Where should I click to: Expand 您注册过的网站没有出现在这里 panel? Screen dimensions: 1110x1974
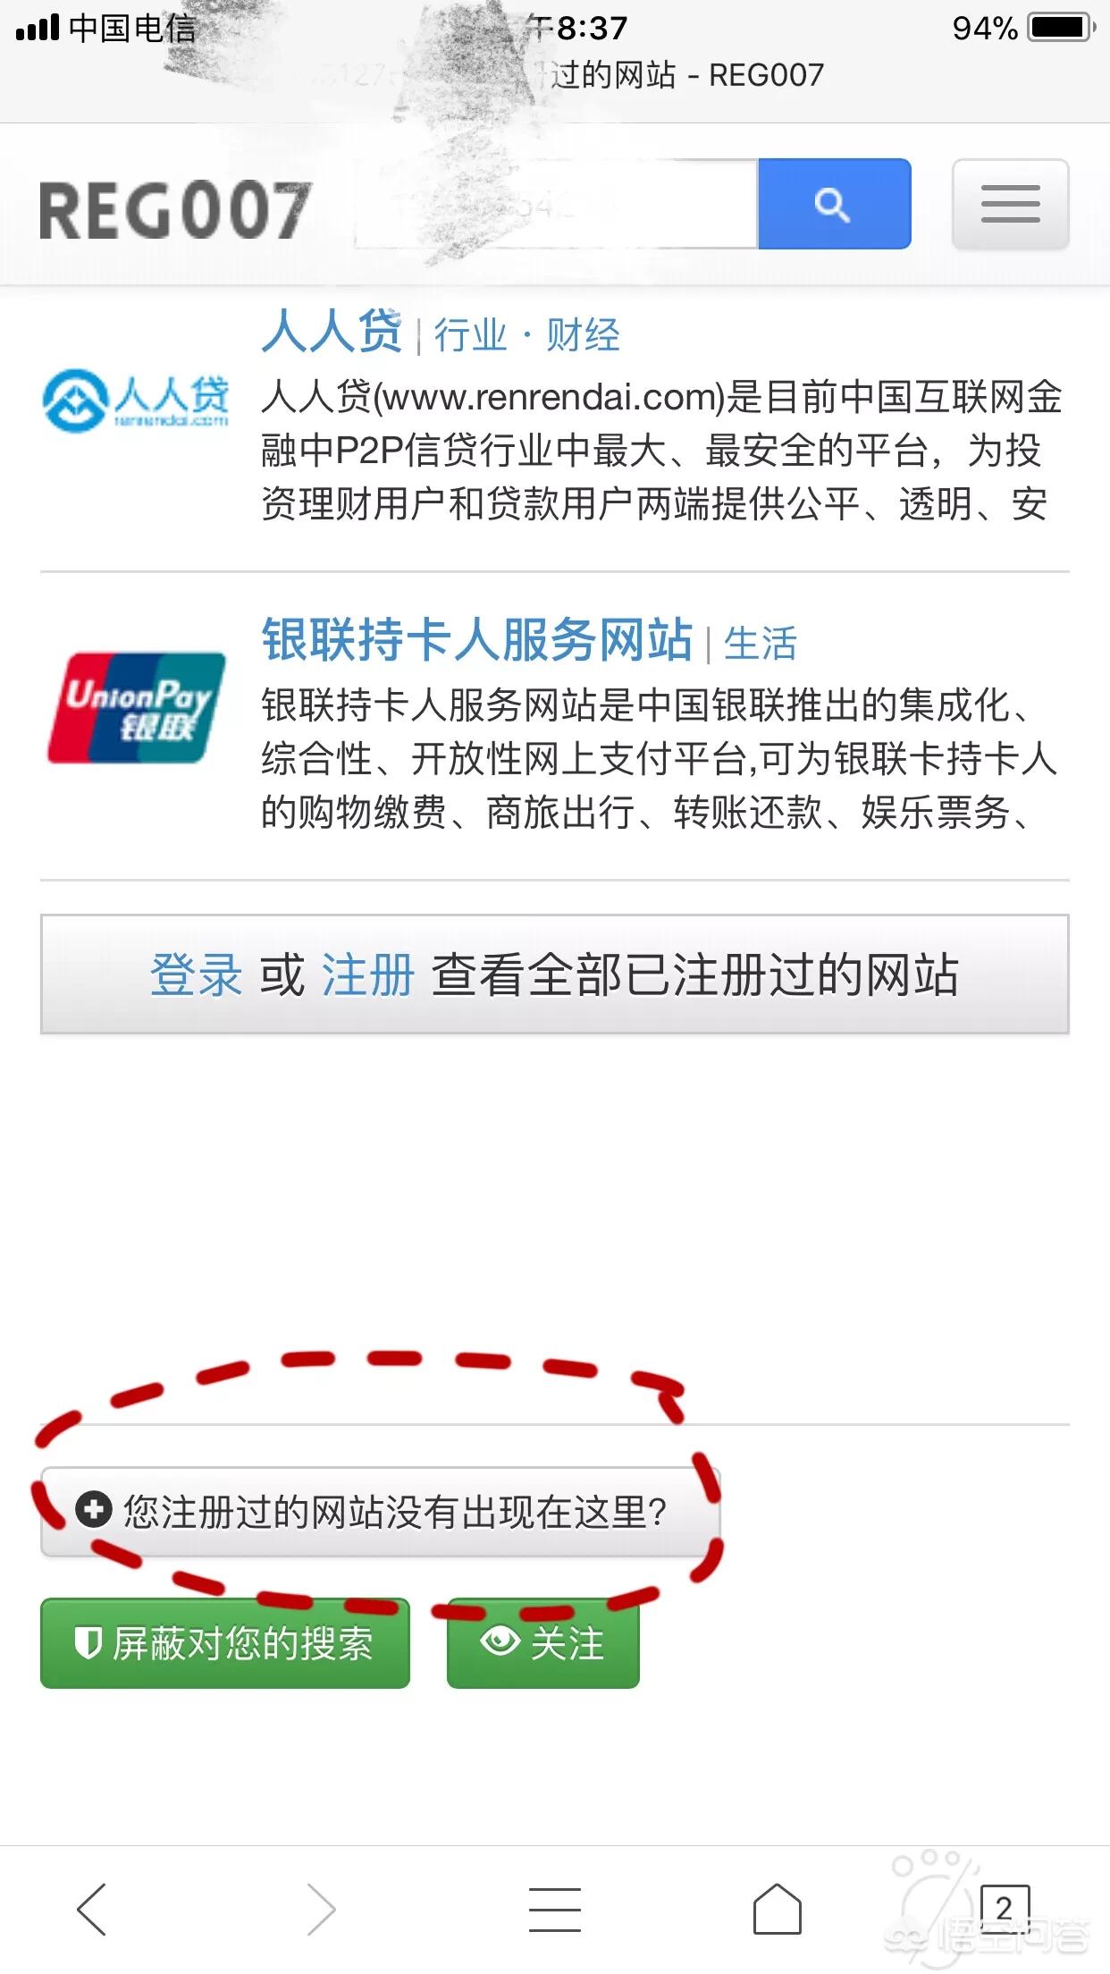[x=381, y=1512]
